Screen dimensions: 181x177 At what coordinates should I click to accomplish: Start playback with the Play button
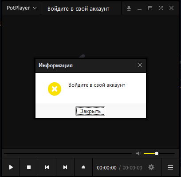coord(11,167)
